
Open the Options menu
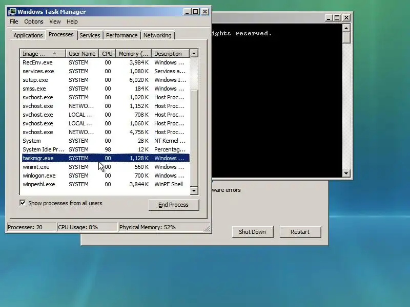(34, 21)
